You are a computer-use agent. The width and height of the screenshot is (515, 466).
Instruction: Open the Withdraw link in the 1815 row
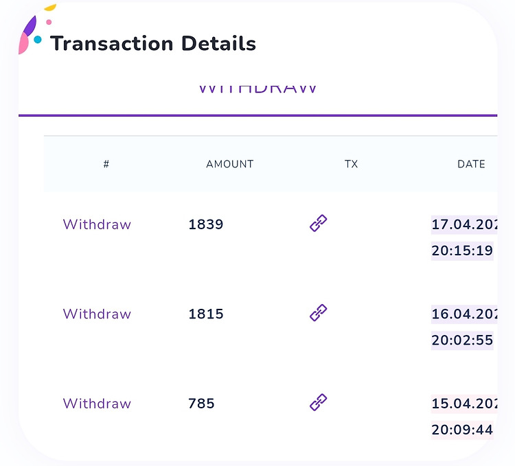point(97,314)
